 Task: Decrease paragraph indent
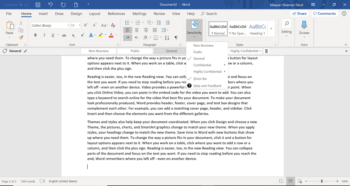pyautogui.click(x=159, y=22)
